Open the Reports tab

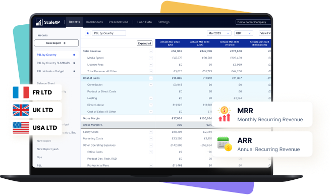[74, 22]
